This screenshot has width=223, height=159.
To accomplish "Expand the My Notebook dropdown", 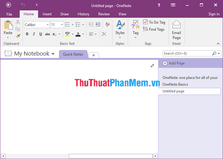I will click(x=53, y=54).
